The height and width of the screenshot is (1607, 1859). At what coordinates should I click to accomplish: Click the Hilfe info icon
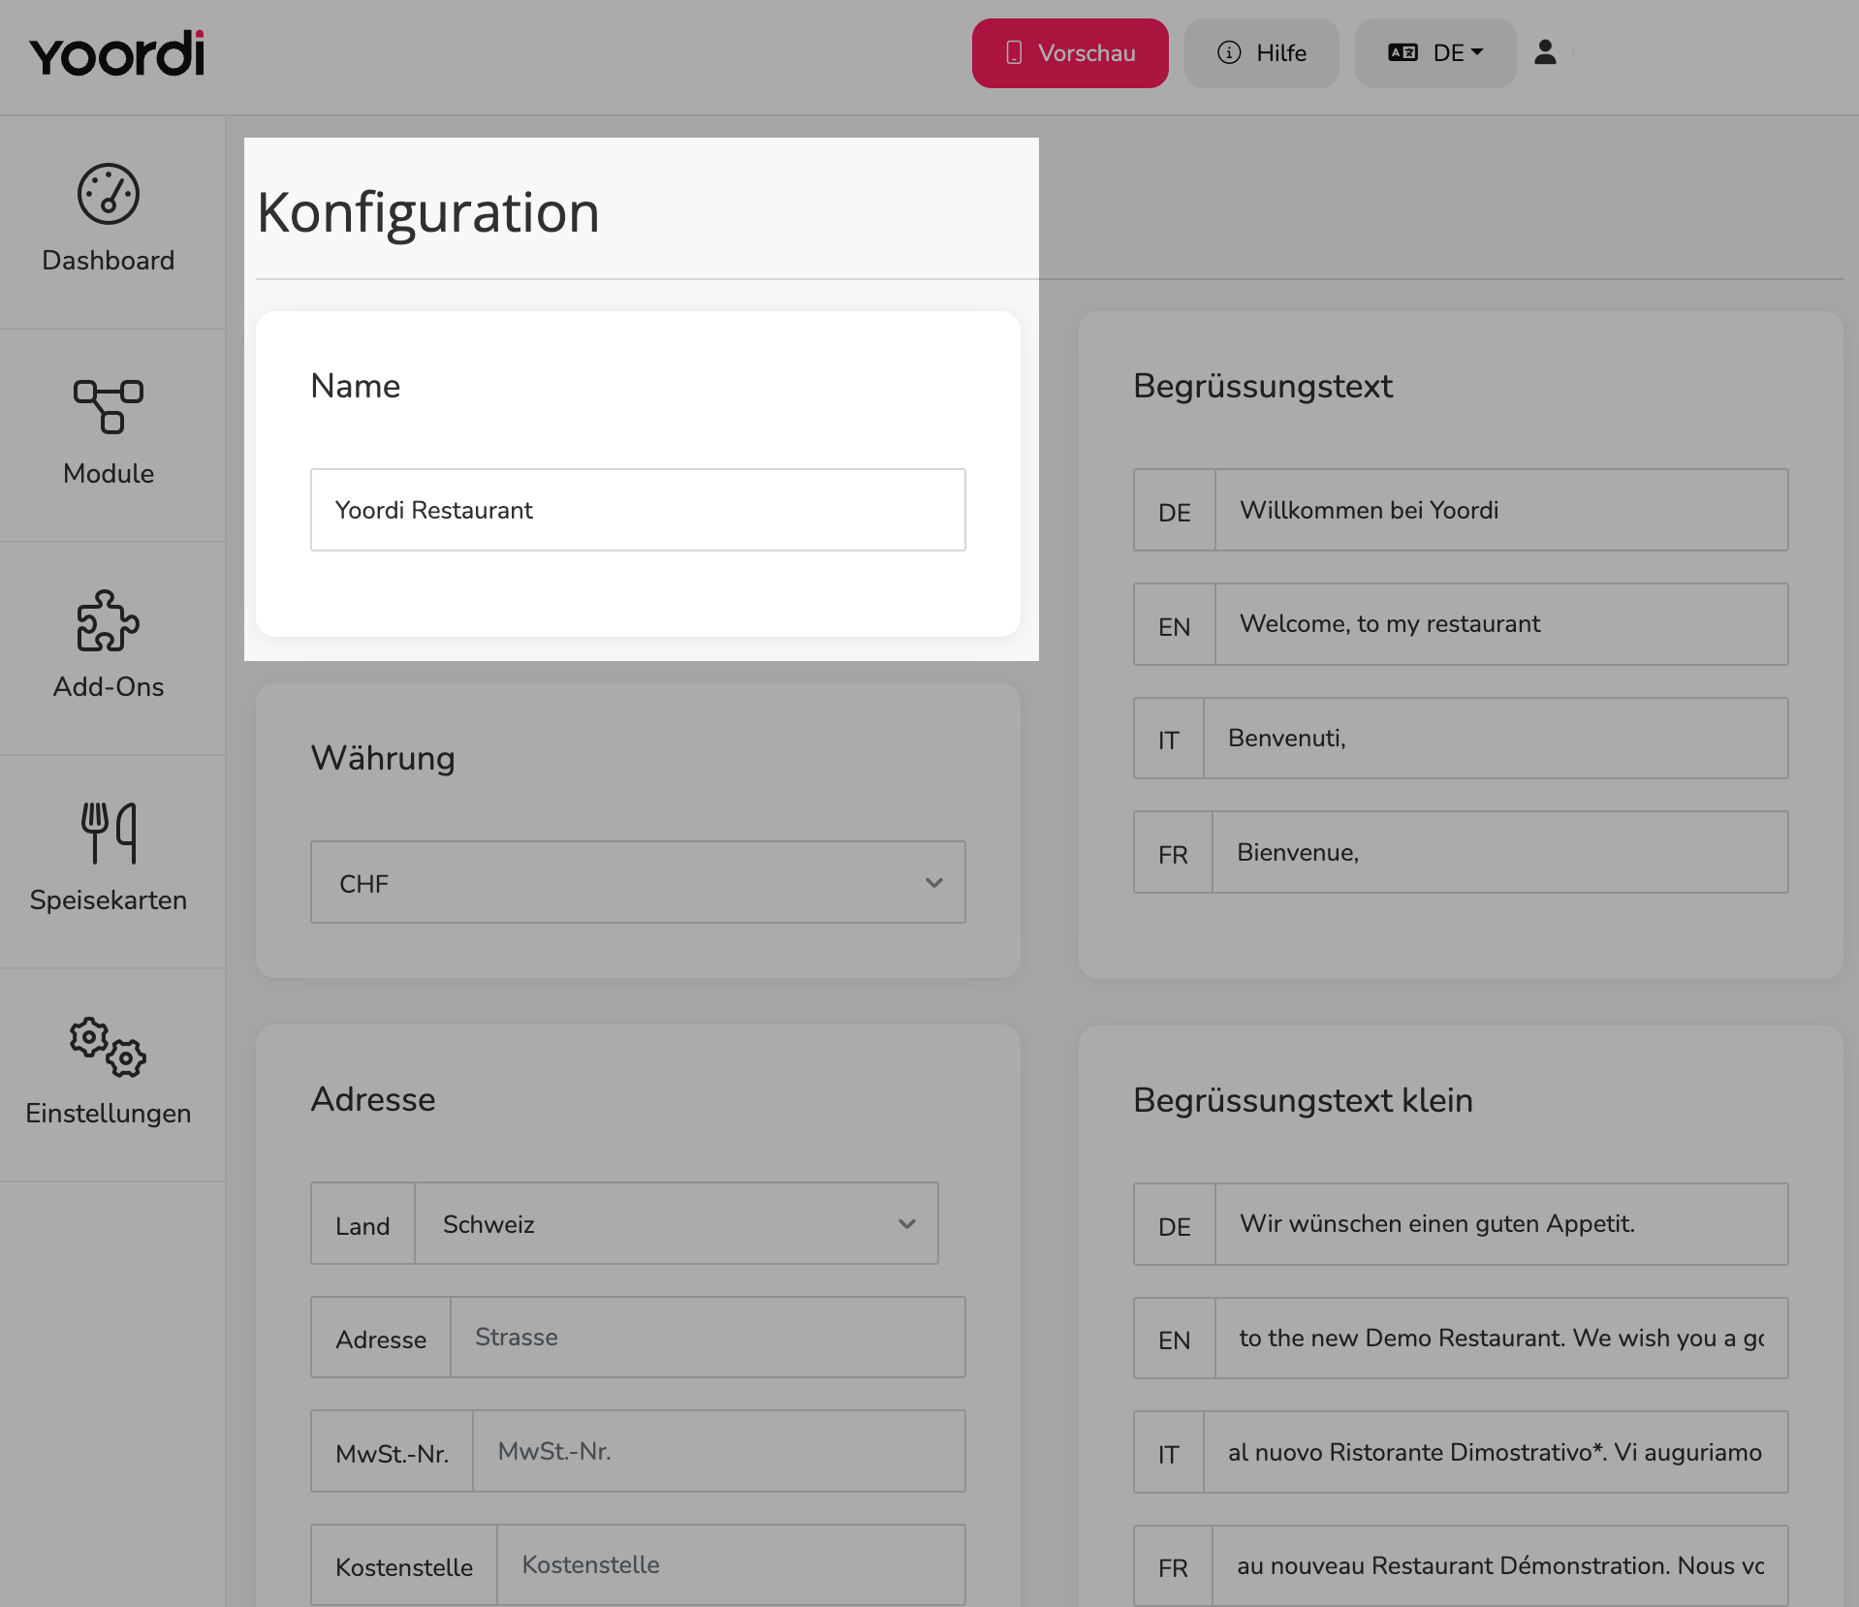coord(1229,52)
